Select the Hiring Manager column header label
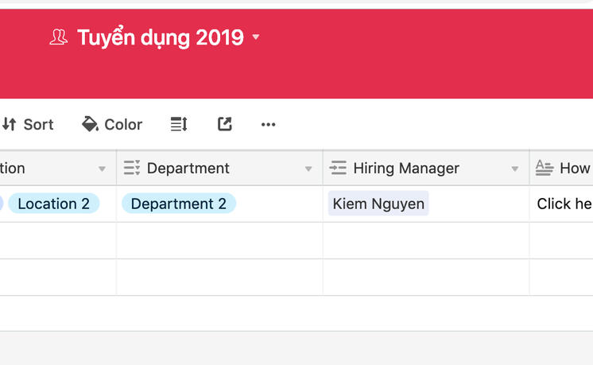This screenshot has height=365, width=593. point(406,168)
